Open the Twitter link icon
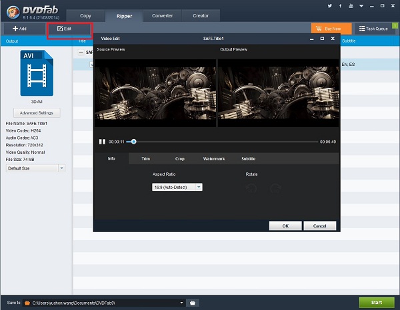Image resolution: width=400 pixels, height=310 pixels. [330, 5]
